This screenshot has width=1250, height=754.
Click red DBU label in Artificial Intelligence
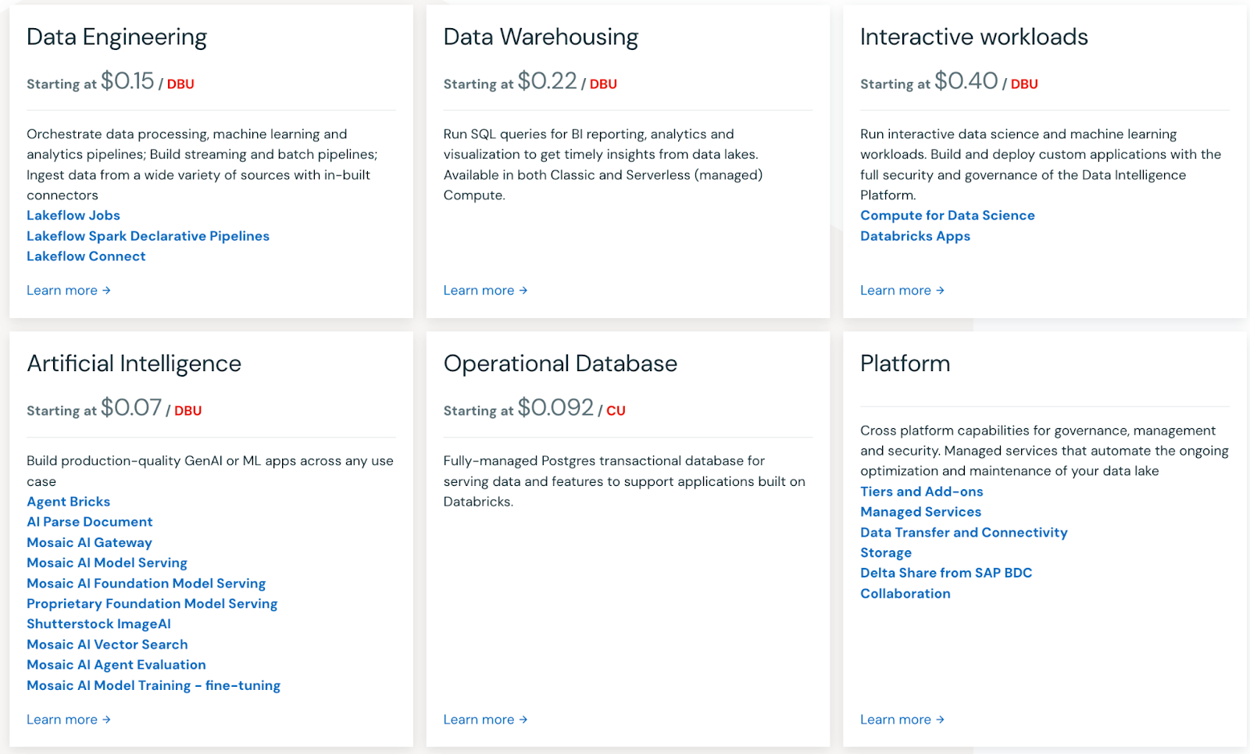pos(188,411)
